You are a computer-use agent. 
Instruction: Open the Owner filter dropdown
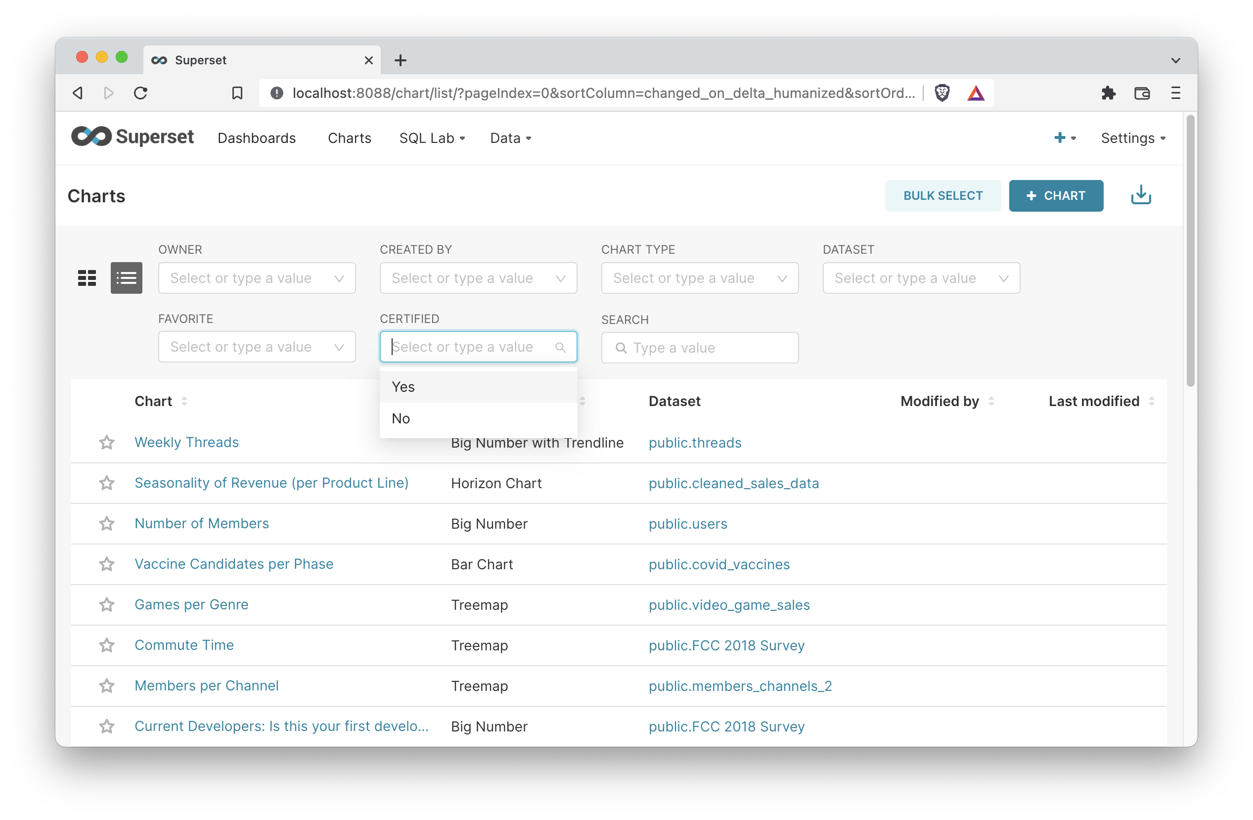[257, 277]
